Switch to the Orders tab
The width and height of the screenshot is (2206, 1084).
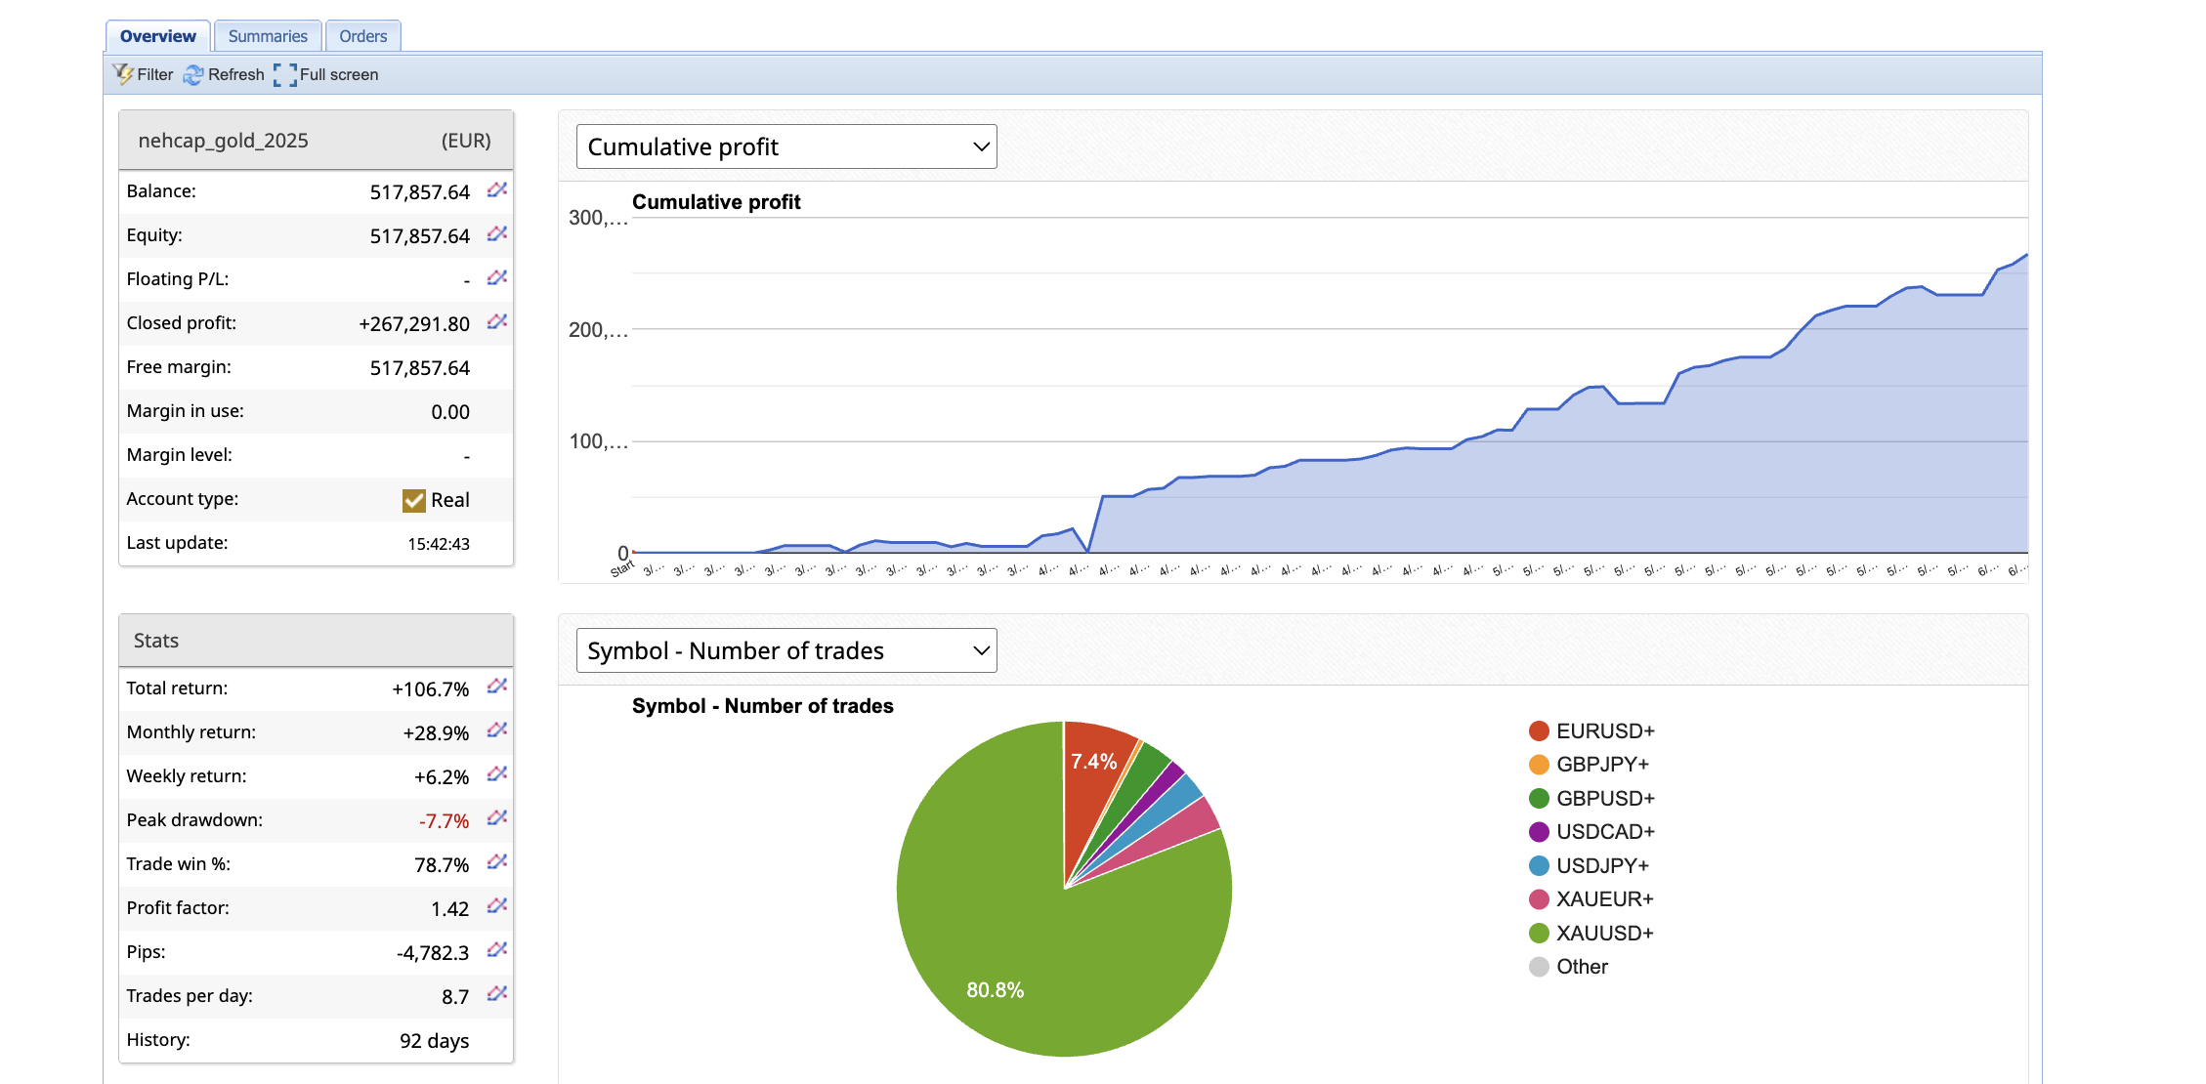coord(362,36)
